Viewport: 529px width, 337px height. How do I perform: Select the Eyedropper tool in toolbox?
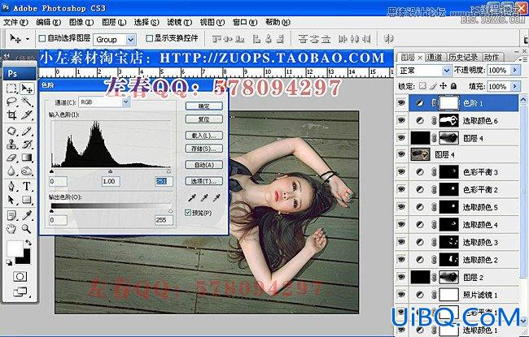27,215
